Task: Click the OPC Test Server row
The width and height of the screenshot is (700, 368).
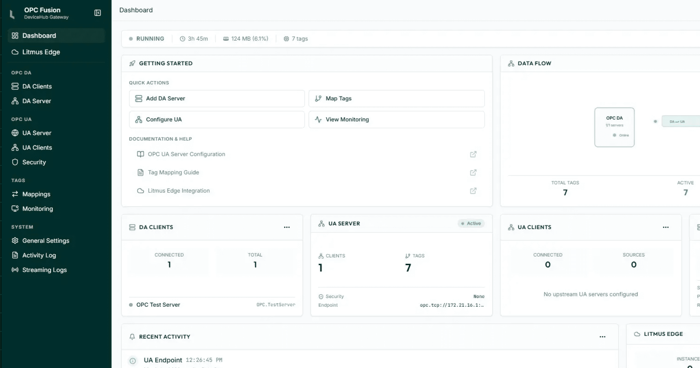Action: click(212, 304)
